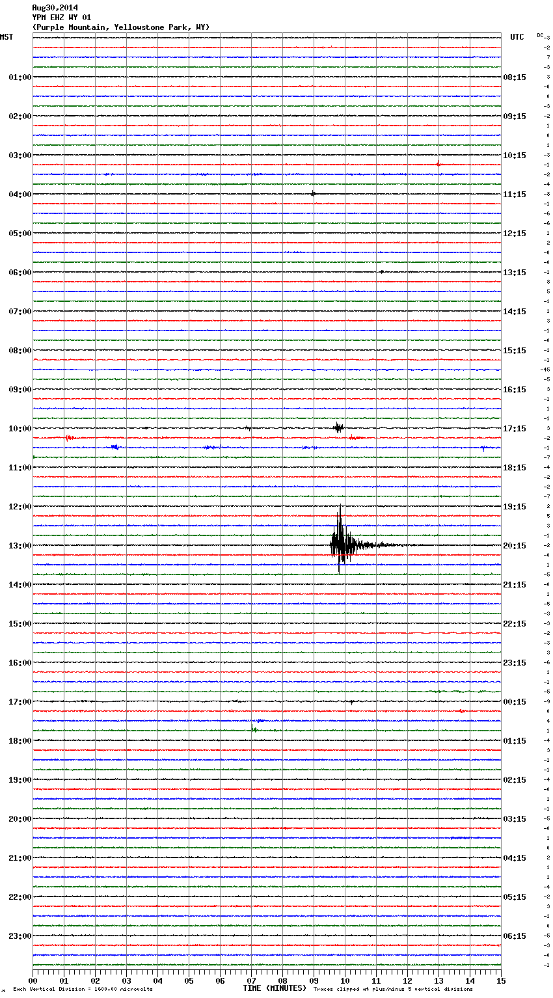Click the UTC column header

click(517, 37)
